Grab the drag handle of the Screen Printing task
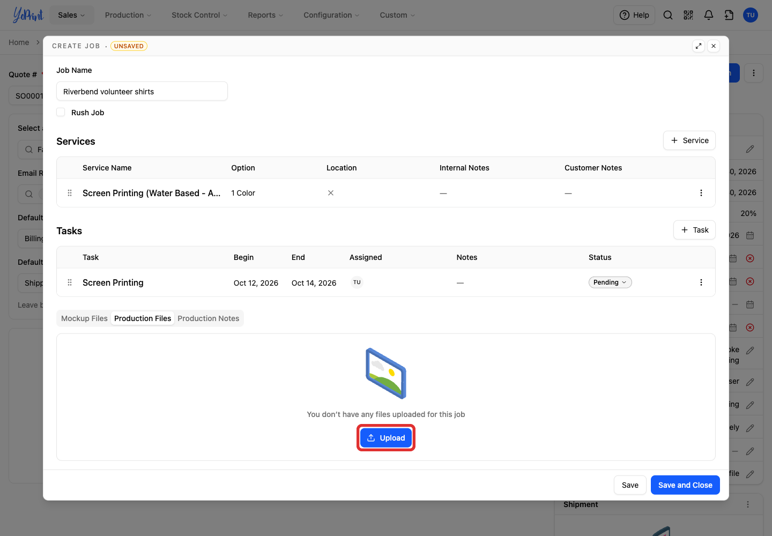 [70, 282]
